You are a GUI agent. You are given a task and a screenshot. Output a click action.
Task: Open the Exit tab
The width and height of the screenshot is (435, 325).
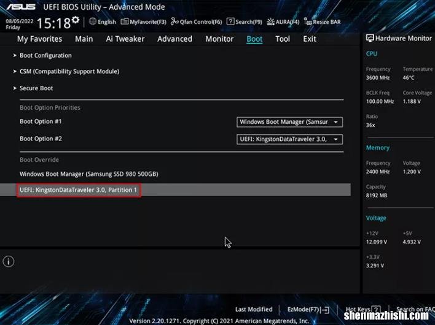[310, 39]
